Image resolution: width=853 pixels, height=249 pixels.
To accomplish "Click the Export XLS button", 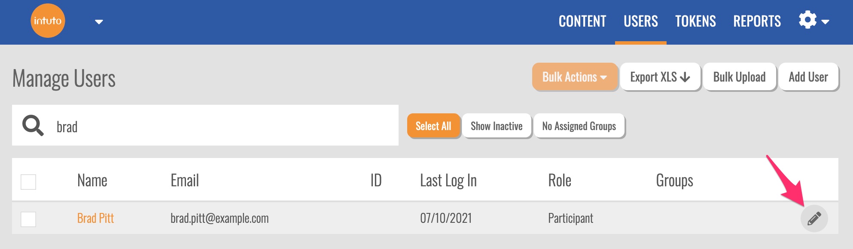I will coord(660,77).
